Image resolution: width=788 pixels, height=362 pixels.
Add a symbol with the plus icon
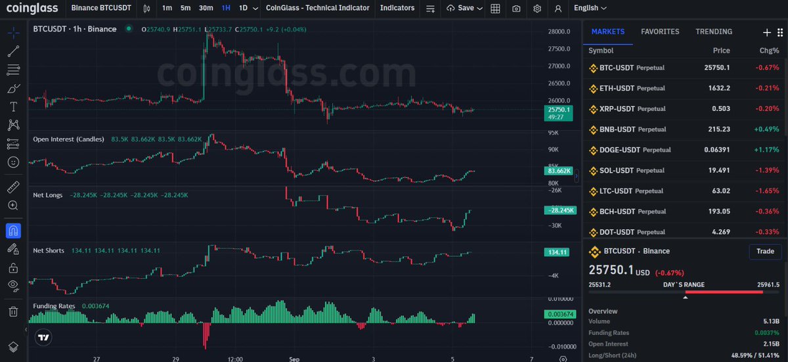point(766,32)
